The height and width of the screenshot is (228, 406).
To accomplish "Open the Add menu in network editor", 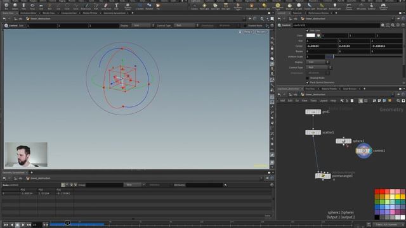I will (282, 101).
